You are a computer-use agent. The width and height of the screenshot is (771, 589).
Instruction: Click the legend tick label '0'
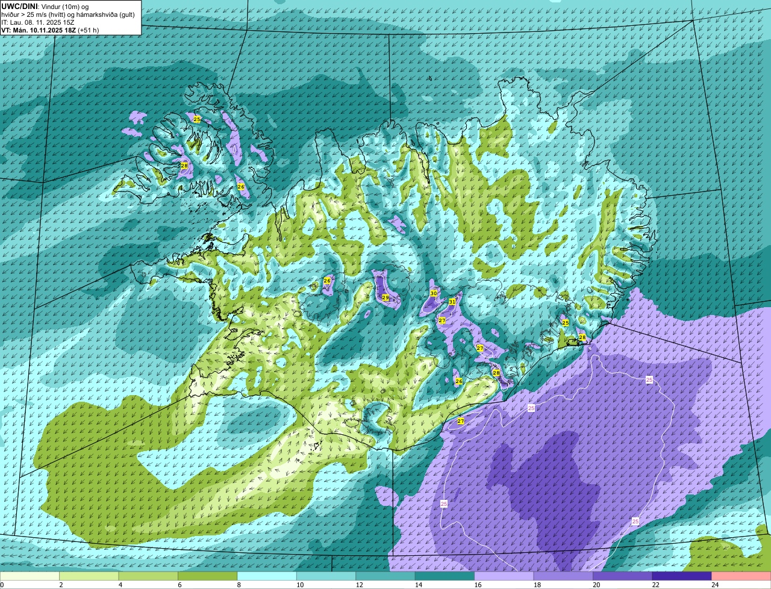point(2,585)
